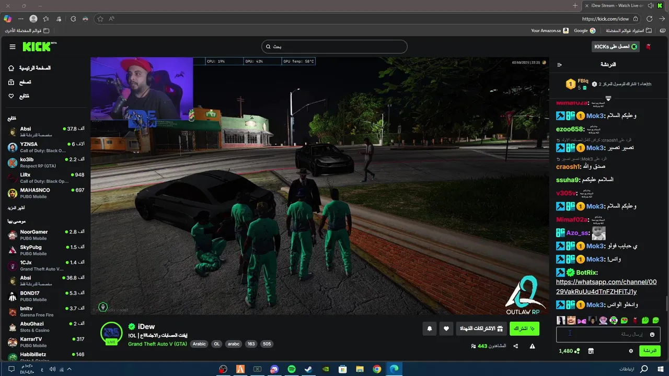
Task: Open Spotify from the taskbar
Action: [x=292, y=369]
